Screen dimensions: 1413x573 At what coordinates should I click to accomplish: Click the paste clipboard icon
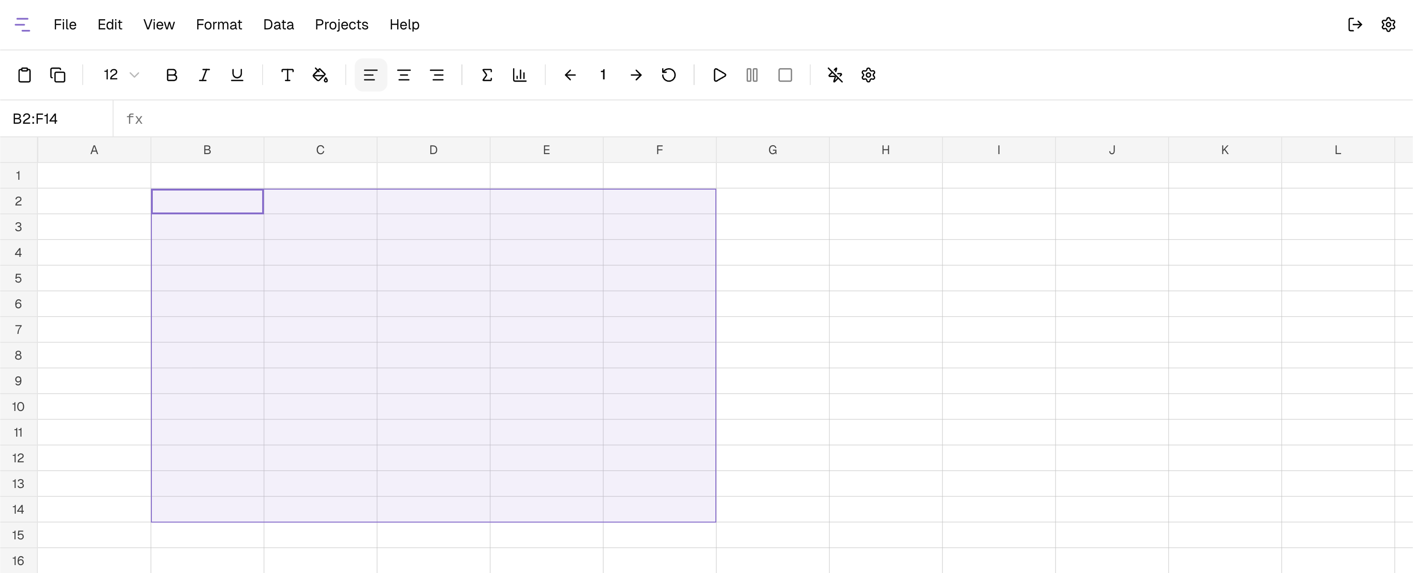24,75
